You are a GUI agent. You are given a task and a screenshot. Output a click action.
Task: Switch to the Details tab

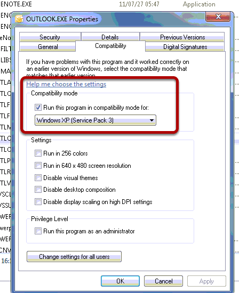(x=110, y=37)
